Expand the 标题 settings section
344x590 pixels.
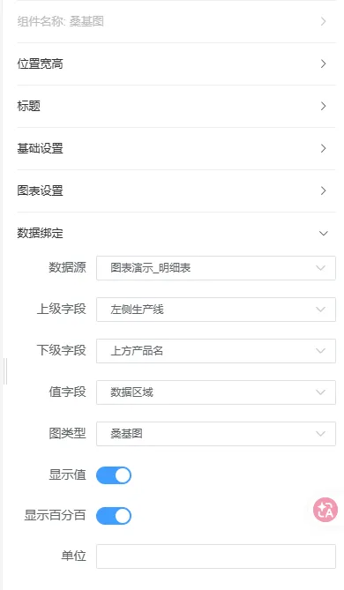(x=176, y=106)
